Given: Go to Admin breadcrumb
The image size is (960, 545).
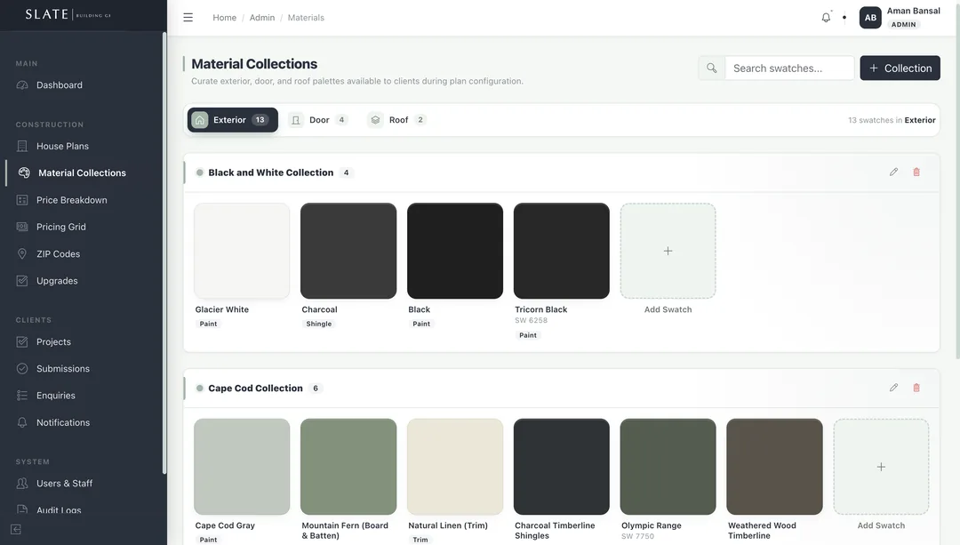Looking at the screenshot, I should point(262,18).
